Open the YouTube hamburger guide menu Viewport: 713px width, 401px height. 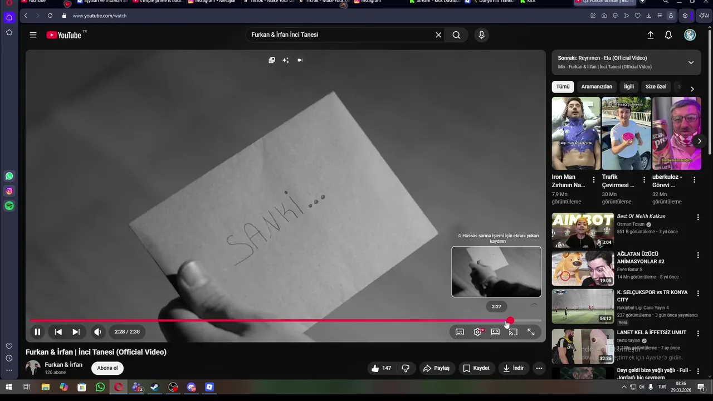click(x=33, y=35)
